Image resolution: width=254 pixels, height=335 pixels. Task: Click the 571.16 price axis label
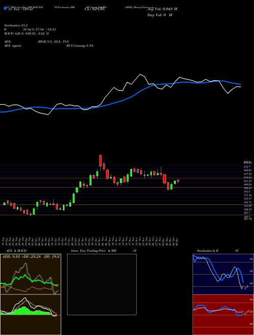pos(247,195)
